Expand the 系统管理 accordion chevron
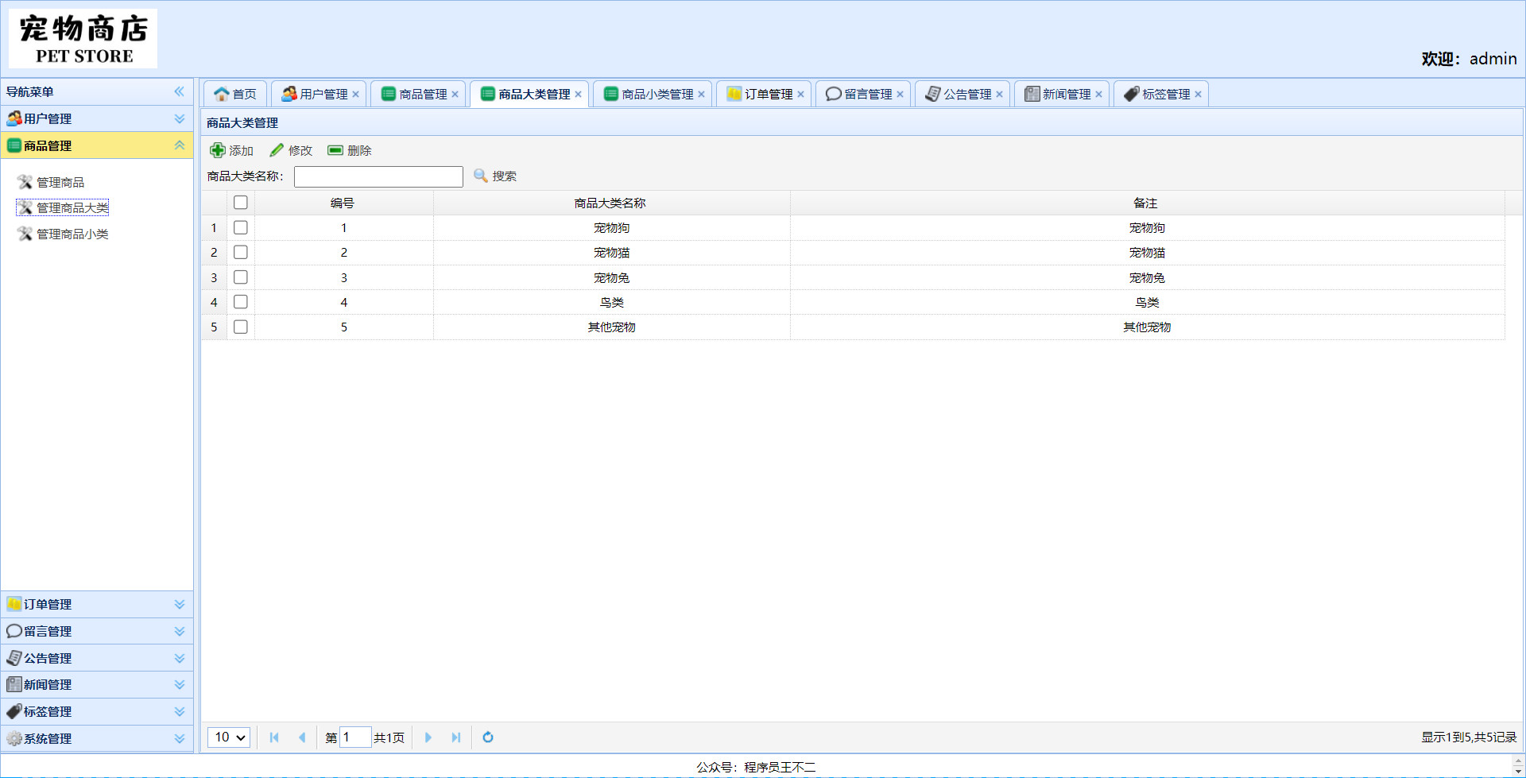The height and width of the screenshot is (778, 1526). click(180, 738)
